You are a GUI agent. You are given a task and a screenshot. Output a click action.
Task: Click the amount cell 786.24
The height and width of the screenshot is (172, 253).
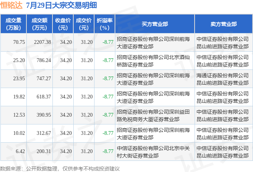point(44,61)
